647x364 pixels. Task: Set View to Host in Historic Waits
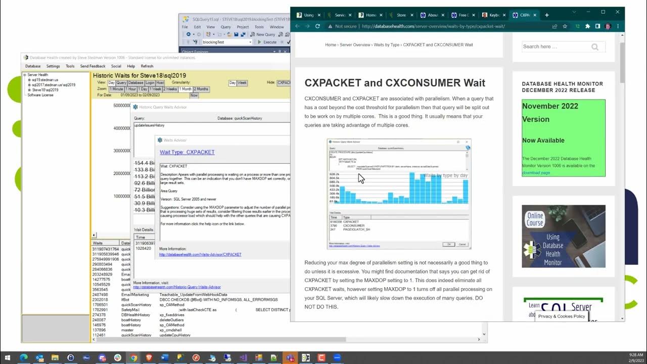160,83
